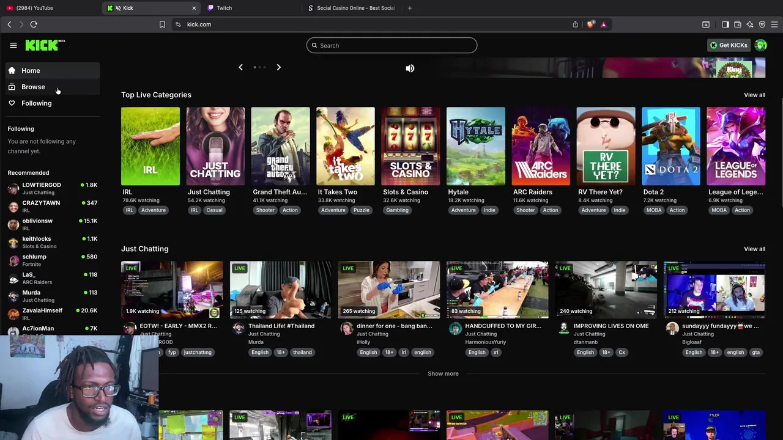
Task: Click Show more under Just Chatting
Action: [x=443, y=373]
